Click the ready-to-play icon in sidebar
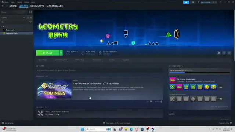The height and width of the screenshot is (132, 235). (x=31, y=18)
